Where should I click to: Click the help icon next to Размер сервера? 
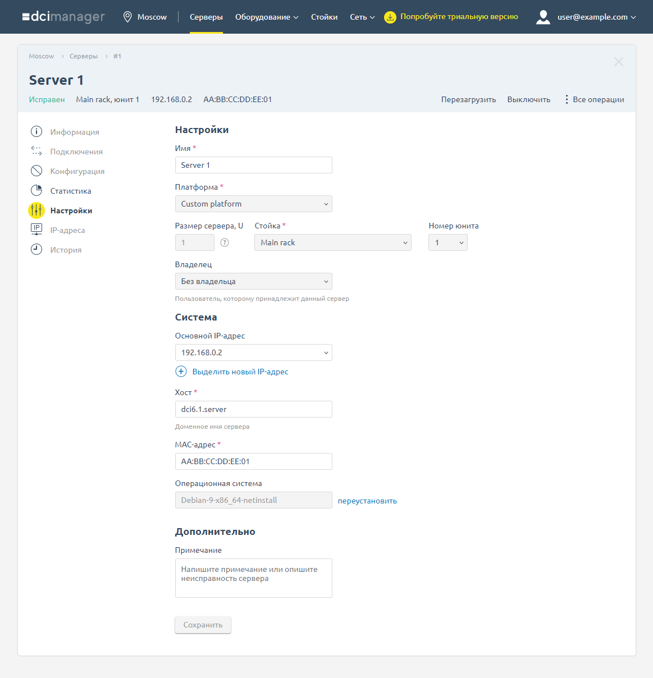click(224, 242)
